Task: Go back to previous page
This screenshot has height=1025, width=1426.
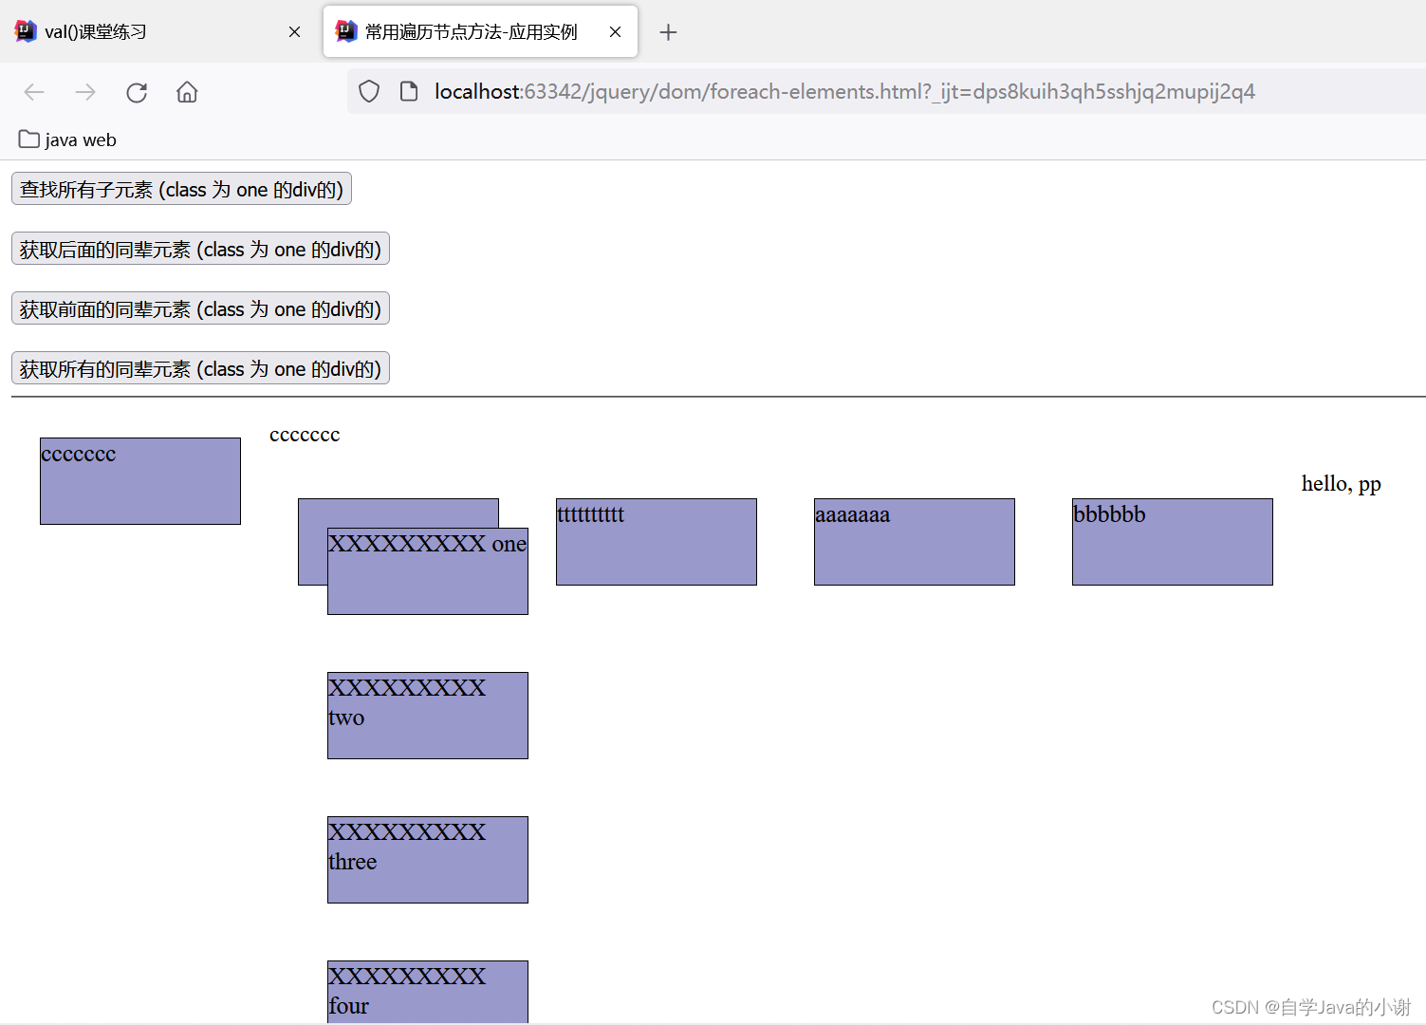Action: [x=34, y=92]
